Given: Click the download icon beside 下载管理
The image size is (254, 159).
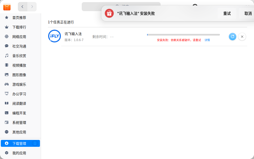Looking at the screenshot, I should 7,143.
